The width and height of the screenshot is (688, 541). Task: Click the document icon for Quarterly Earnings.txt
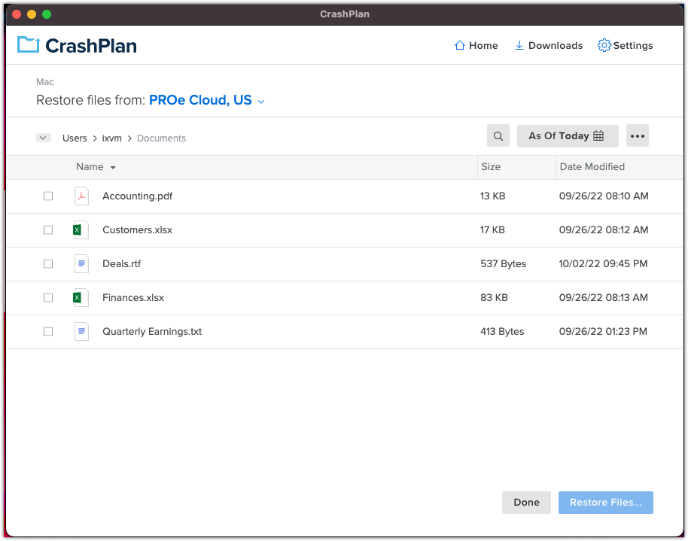coord(81,331)
